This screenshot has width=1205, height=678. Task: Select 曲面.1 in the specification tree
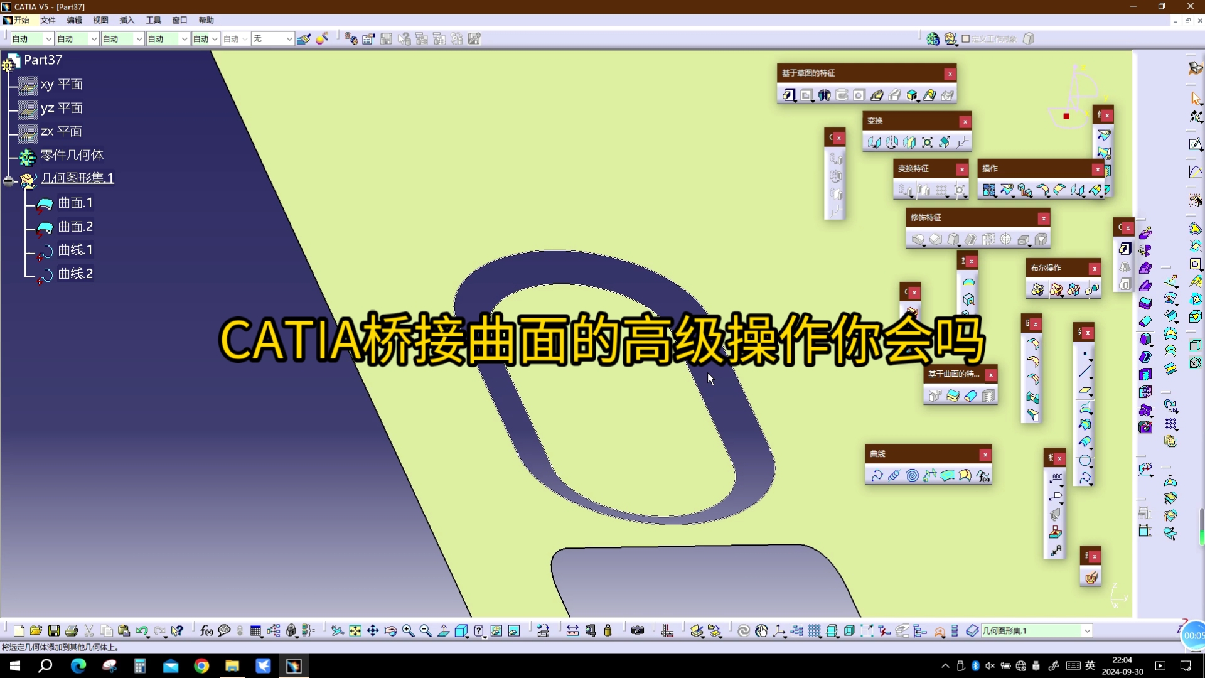click(x=75, y=203)
